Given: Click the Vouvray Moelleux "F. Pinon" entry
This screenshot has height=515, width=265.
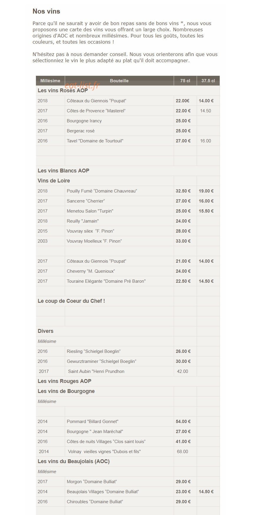Looking at the screenshot, I should click(94, 241).
